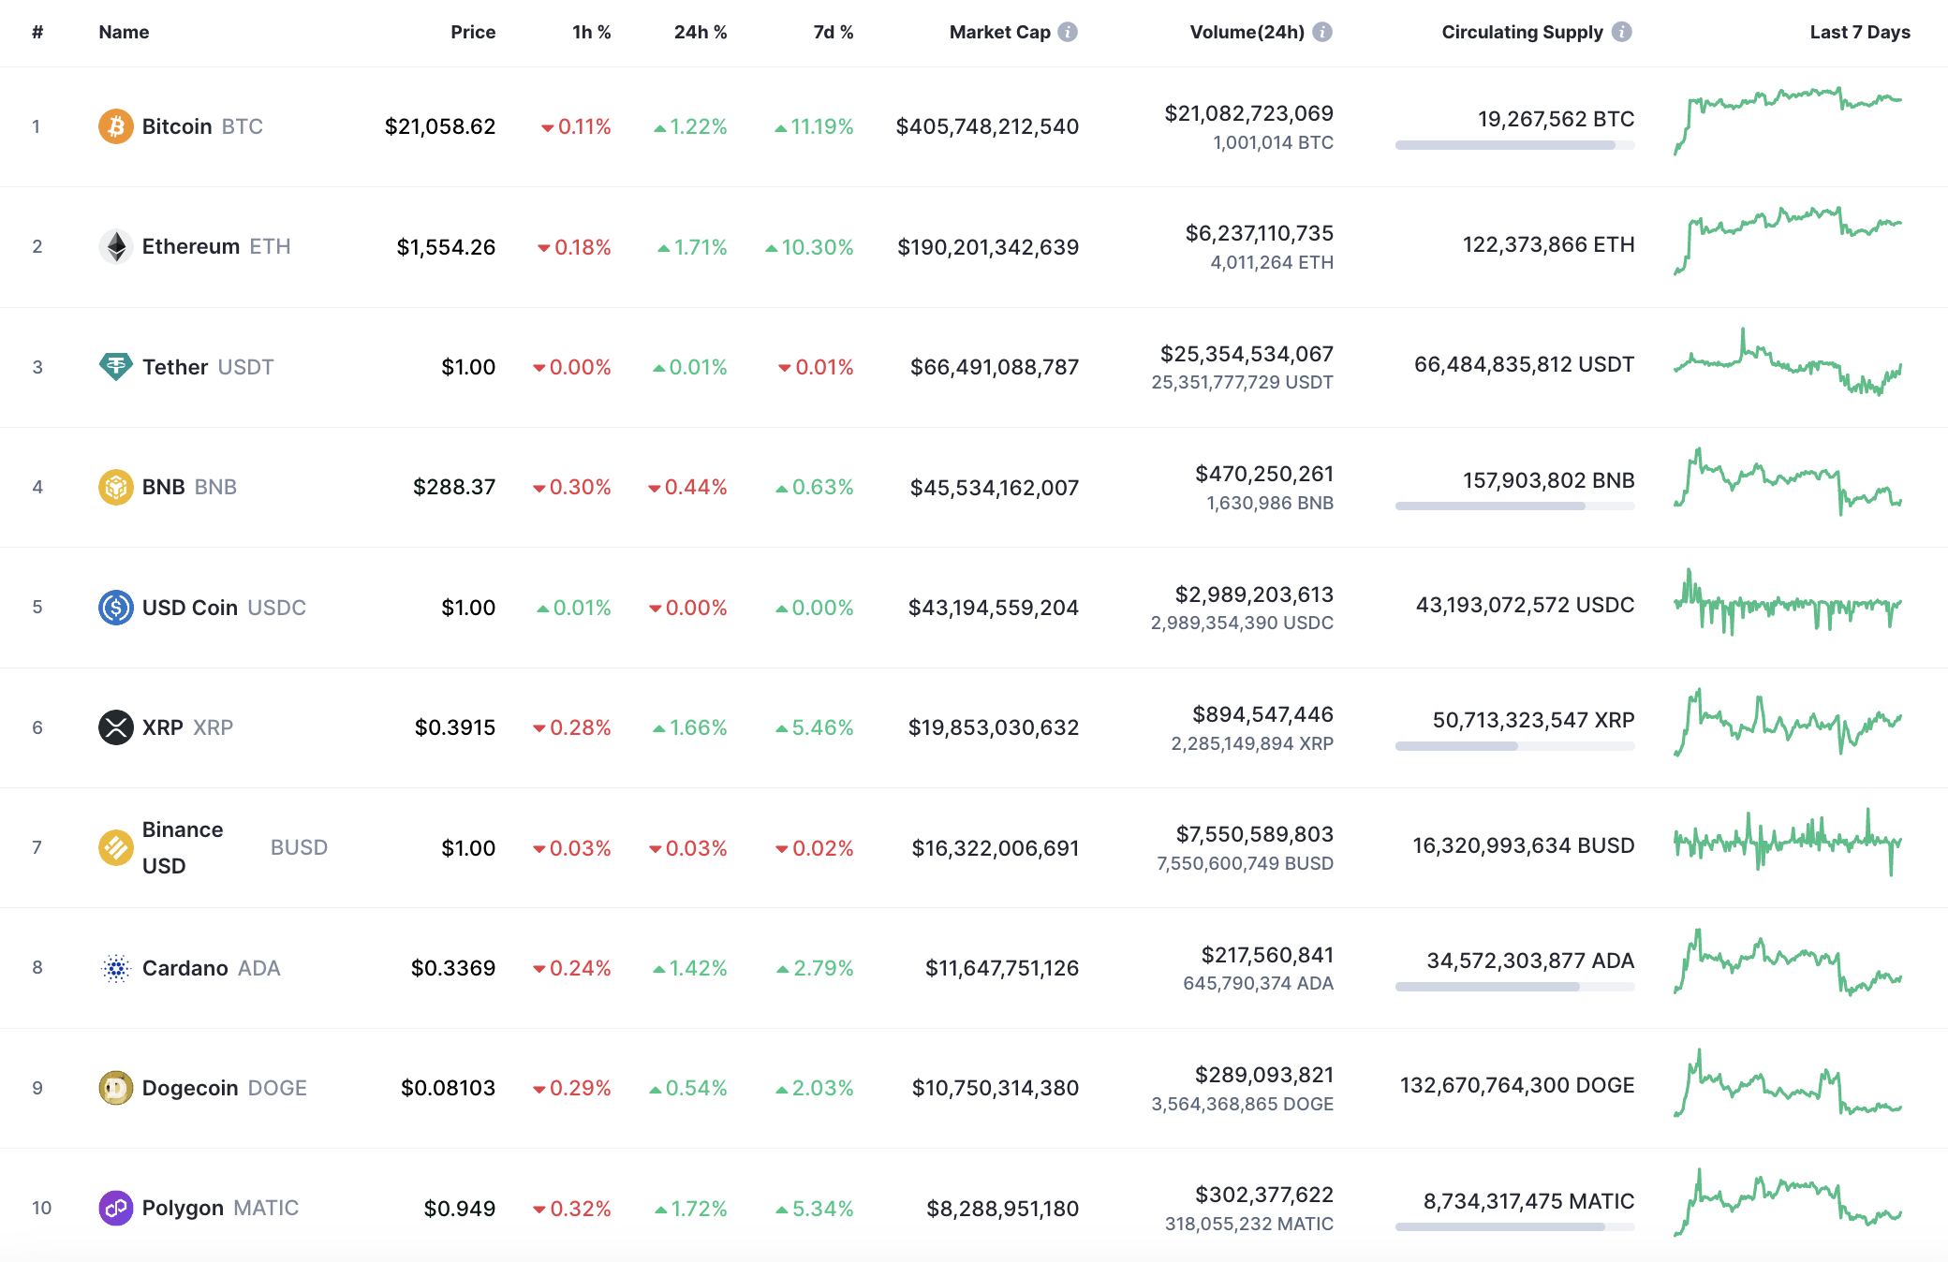Sort the table by Price

pos(473,31)
